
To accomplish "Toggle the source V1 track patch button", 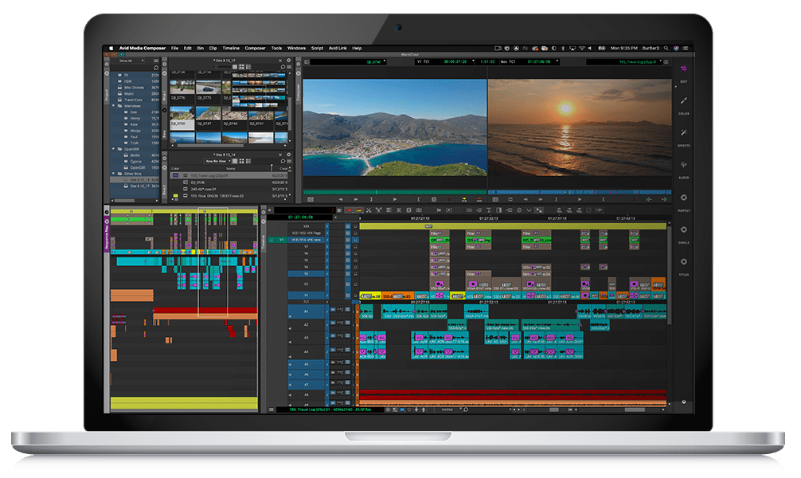I will click(281, 239).
